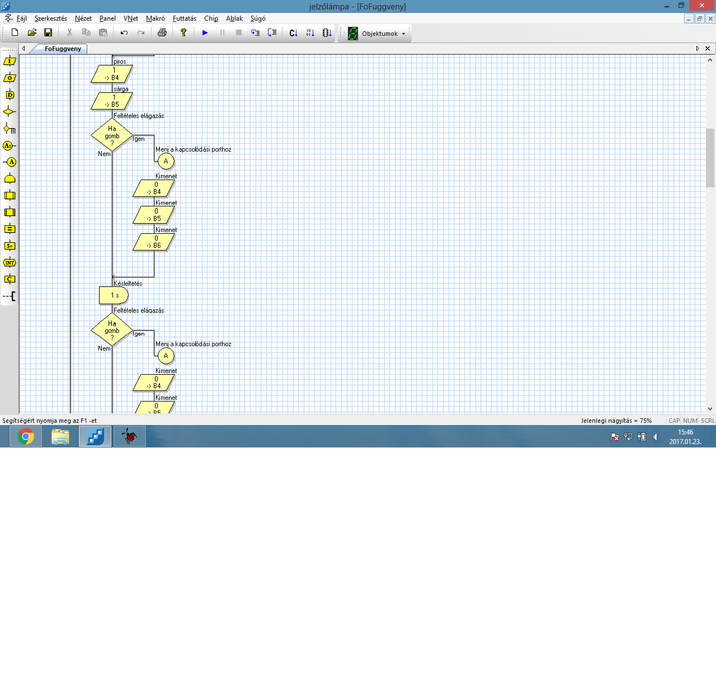Open the VNet menu
The width and height of the screenshot is (716, 698).
pyautogui.click(x=131, y=18)
